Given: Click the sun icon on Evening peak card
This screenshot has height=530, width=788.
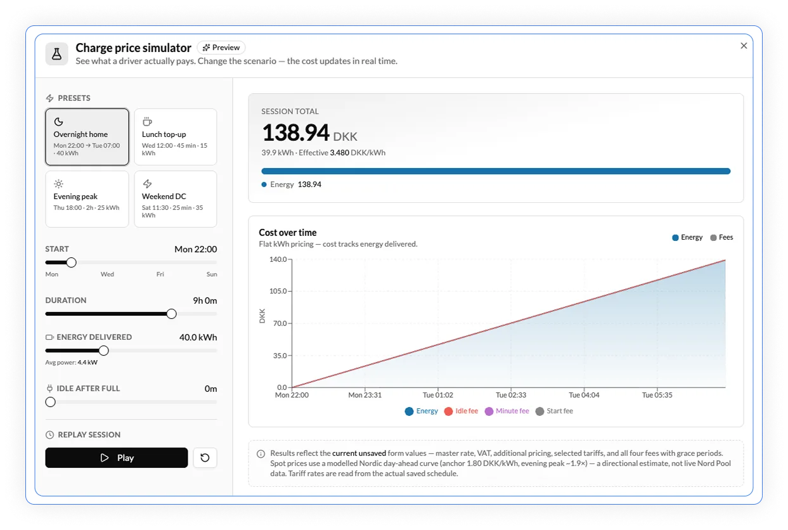Looking at the screenshot, I should coord(58,184).
